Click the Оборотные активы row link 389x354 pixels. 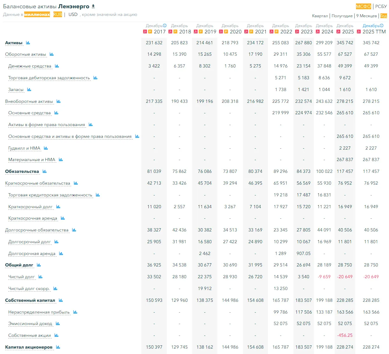[x=25, y=54]
